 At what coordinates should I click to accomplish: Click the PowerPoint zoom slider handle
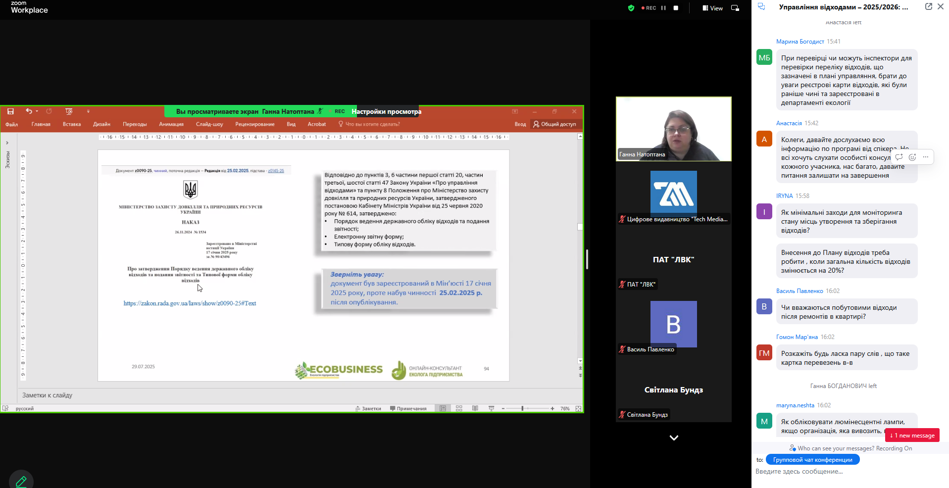[x=522, y=408]
